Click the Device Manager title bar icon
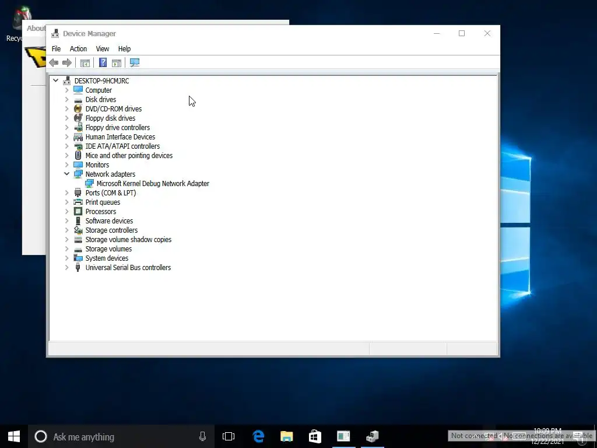The height and width of the screenshot is (448, 597). (x=55, y=33)
